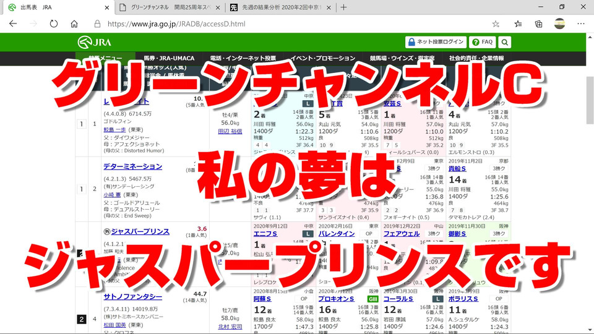The width and height of the screenshot is (594, 334).
Task: Select the text (有)サンデーレーシング
Action: pos(129,186)
